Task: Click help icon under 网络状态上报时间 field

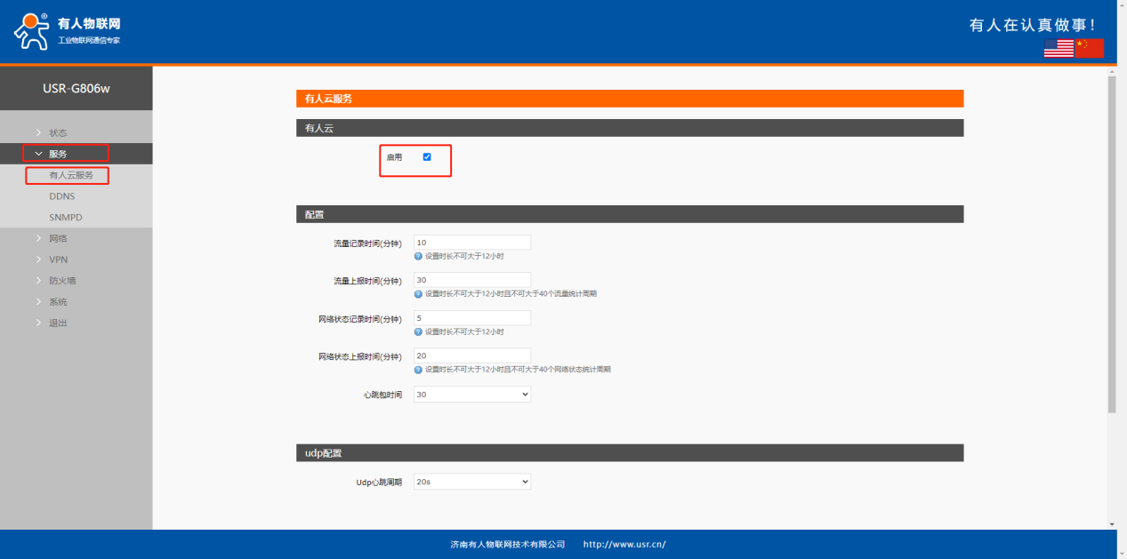Action: coord(418,369)
